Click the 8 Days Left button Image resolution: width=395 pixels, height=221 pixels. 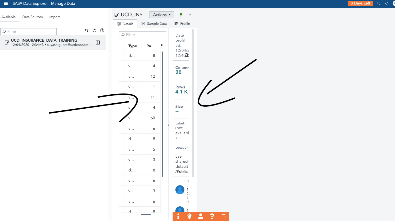point(360,3)
